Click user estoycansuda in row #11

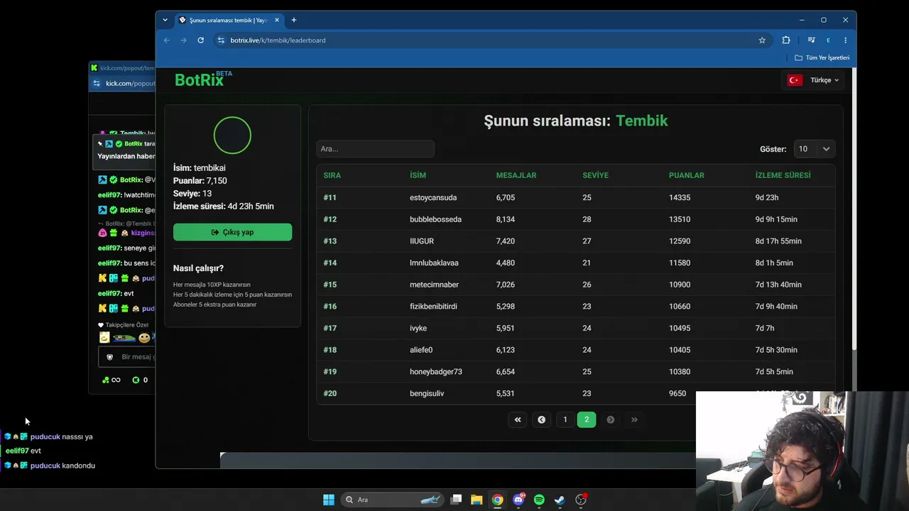[433, 198]
